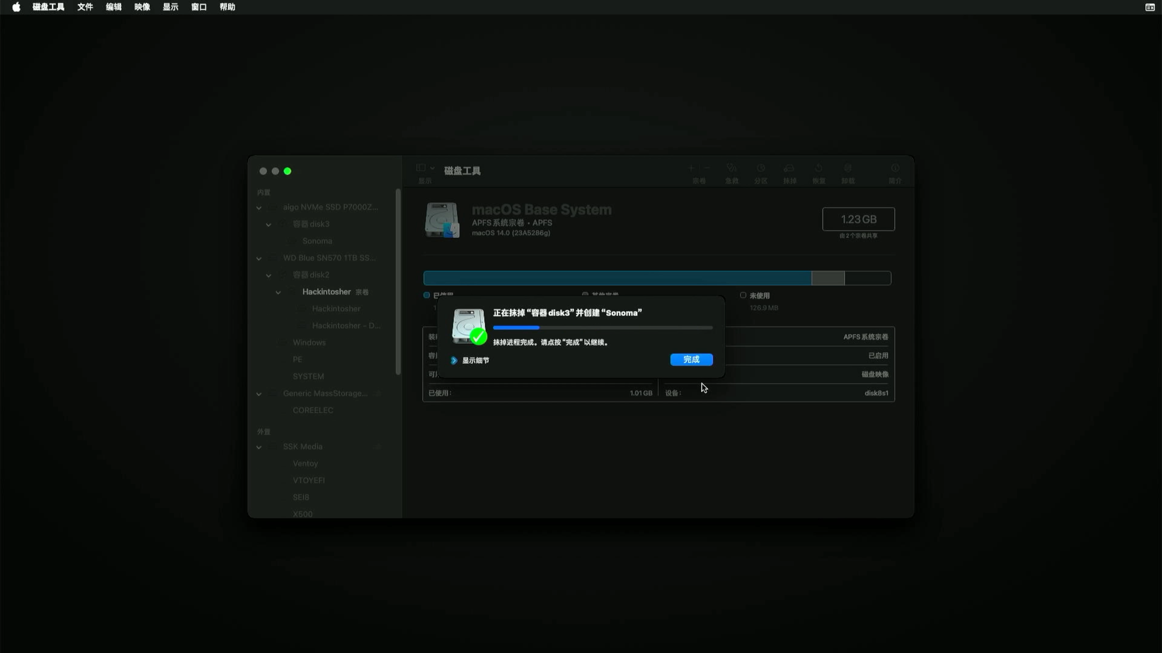Click the 1.01 GB used value
Screen dimensions: 1162x653
tap(641, 393)
